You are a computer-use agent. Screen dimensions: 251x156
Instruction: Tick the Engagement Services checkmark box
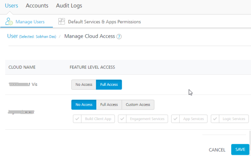[x=122, y=119]
